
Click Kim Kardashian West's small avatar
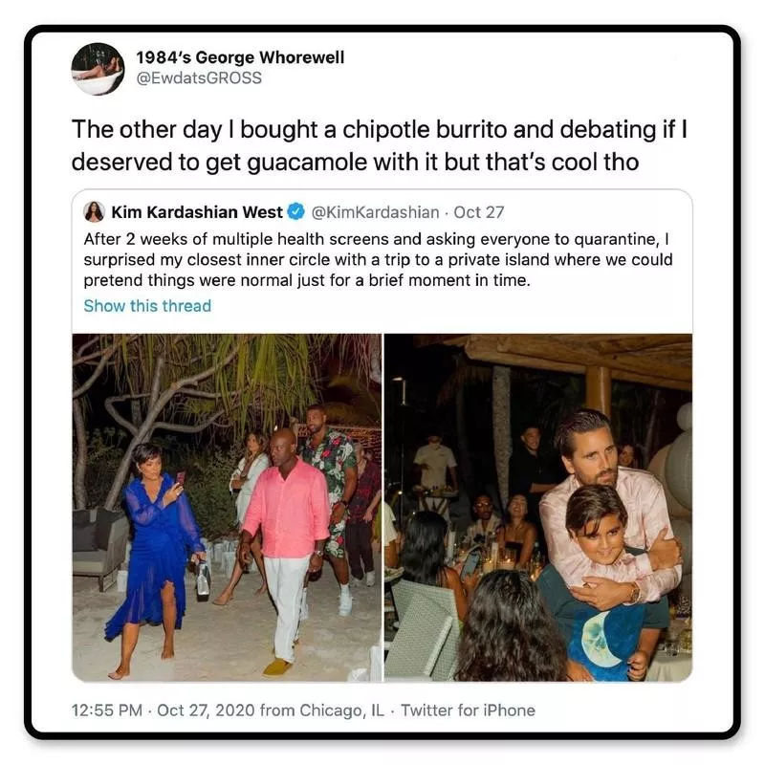coord(94,211)
